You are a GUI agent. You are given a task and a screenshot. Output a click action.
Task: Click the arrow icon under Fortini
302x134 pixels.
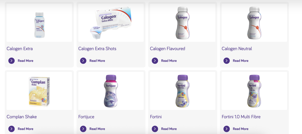pos(155,129)
